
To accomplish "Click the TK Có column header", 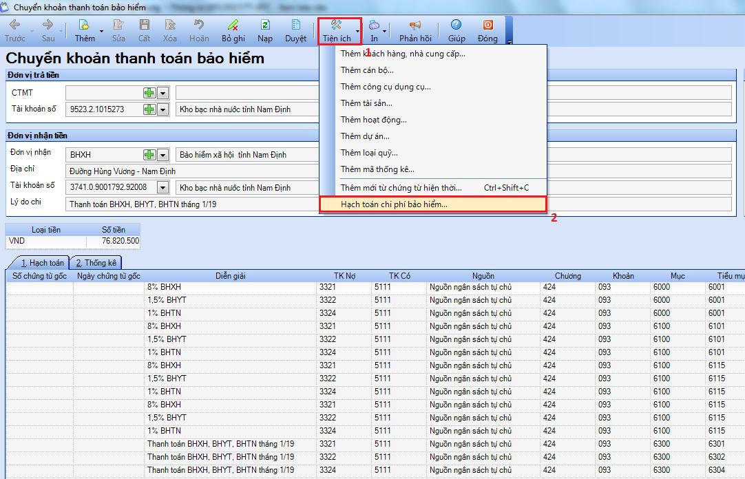I will [x=399, y=276].
